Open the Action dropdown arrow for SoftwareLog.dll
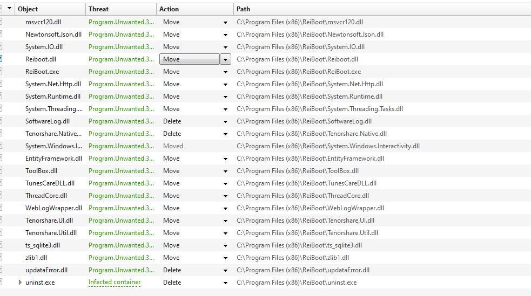 pos(225,121)
